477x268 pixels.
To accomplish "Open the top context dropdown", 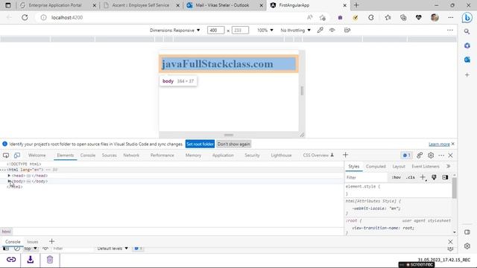I will pos(31,248).
